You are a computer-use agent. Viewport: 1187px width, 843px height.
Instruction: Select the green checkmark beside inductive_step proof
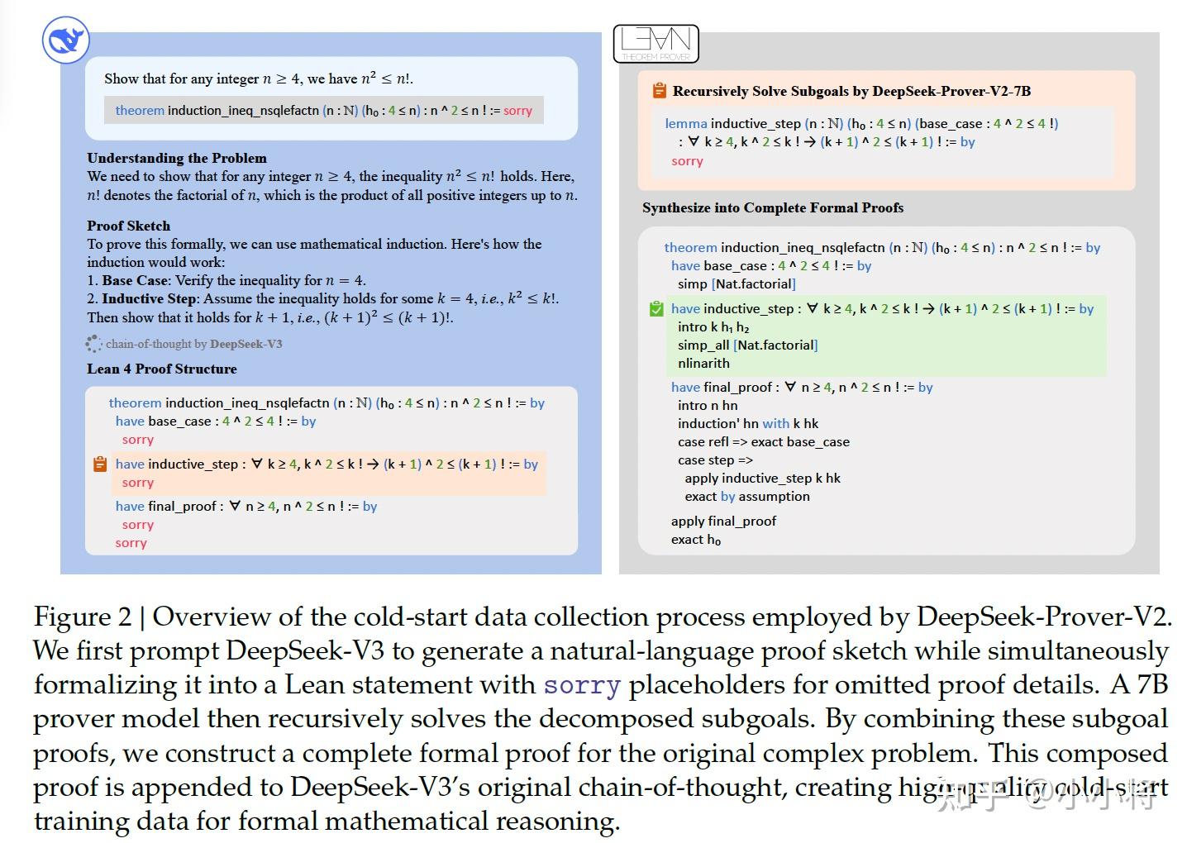pyautogui.click(x=658, y=308)
